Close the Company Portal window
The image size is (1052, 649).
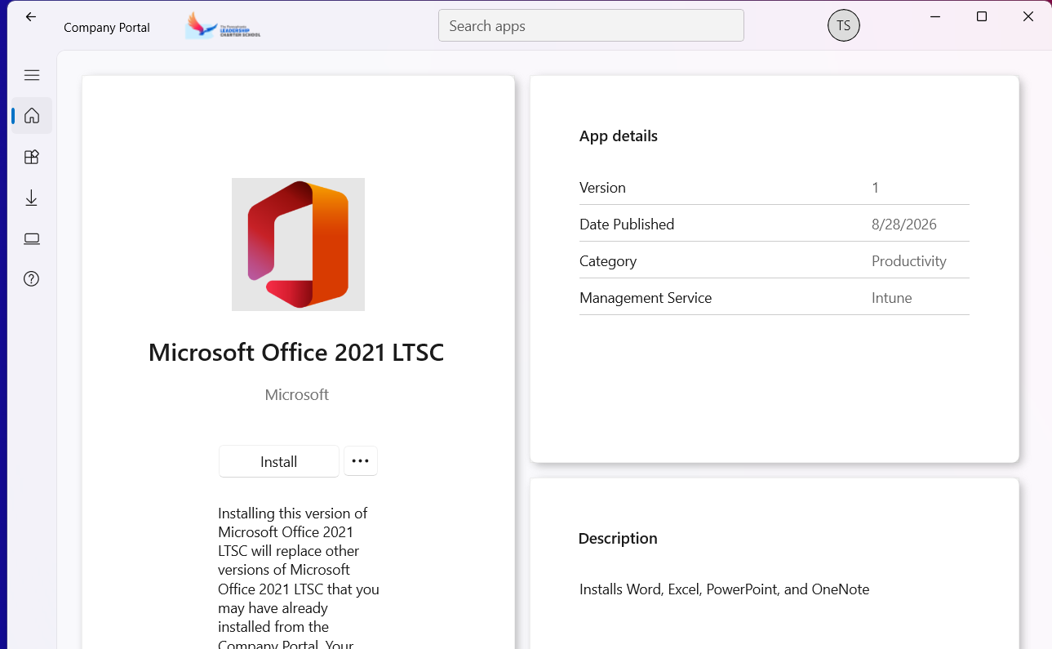click(1028, 16)
